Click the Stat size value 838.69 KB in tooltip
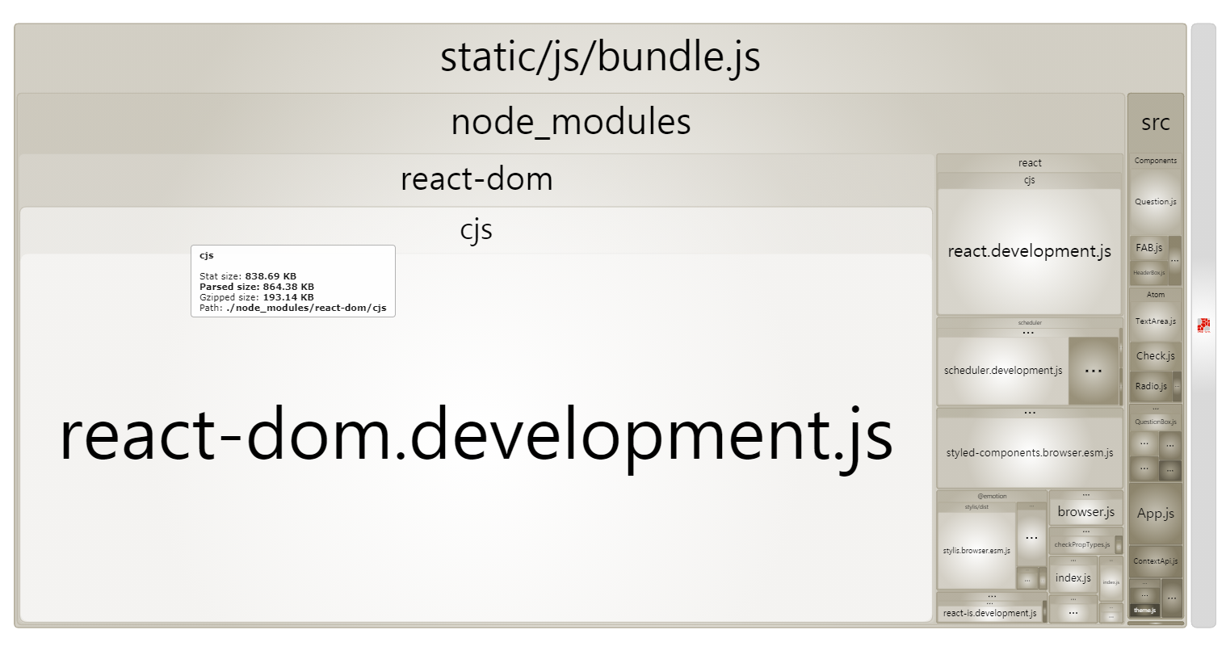The width and height of the screenshot is (1226, 655). click(271, 276)
